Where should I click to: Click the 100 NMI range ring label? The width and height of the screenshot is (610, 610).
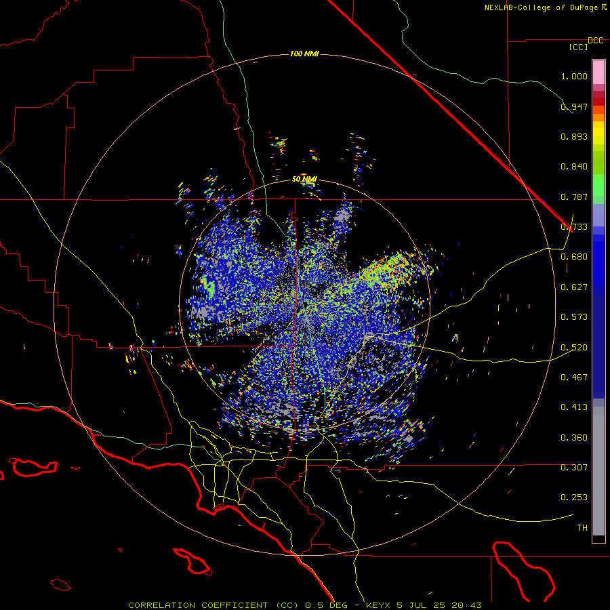(304, 54)
